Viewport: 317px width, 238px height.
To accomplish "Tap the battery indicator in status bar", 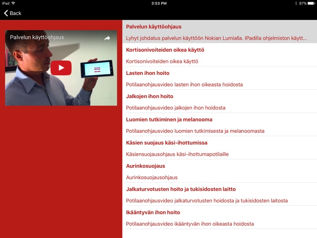I will coord(311,3).
